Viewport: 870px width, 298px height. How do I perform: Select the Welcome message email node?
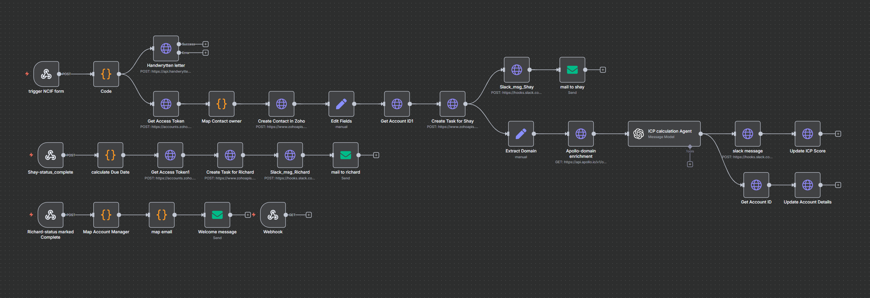coord(217,215)
